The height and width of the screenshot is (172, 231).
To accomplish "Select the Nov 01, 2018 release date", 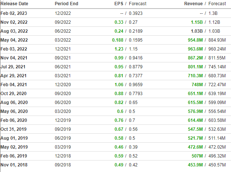I will [14, 165].
